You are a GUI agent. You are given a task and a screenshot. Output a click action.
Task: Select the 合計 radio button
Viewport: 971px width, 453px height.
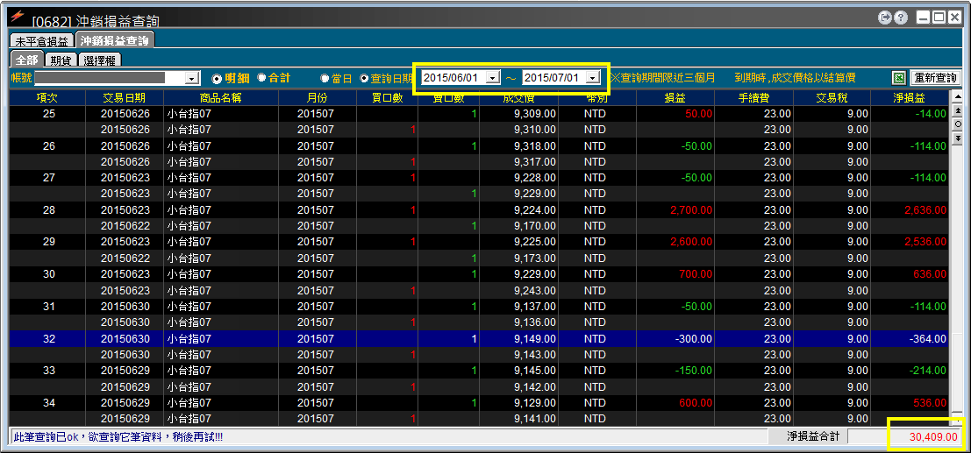[261, 78]
